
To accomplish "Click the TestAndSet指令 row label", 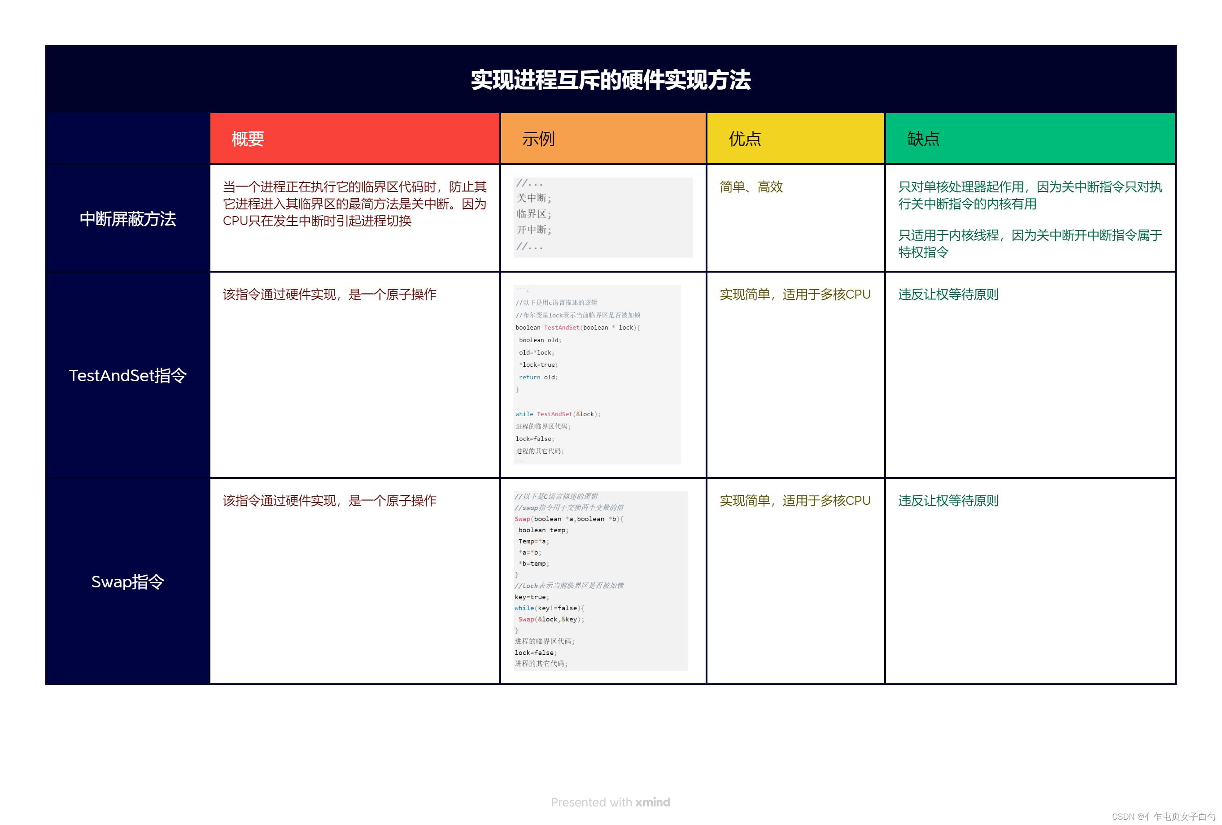I will 128,375.
